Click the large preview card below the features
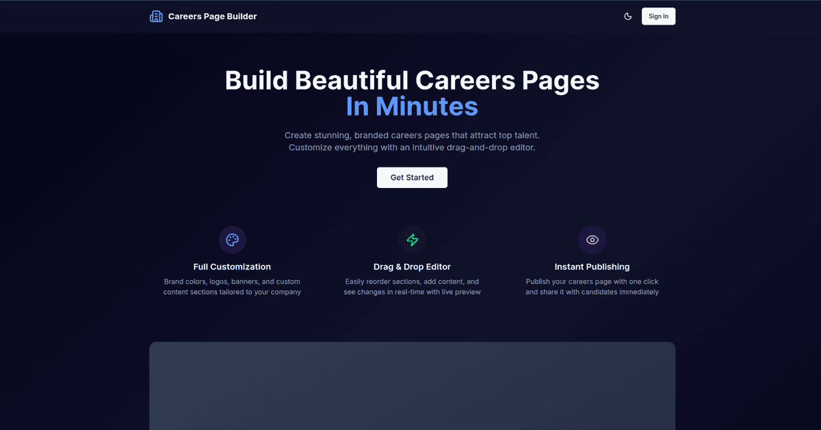The width and height of the screenshot is (821, 430). (x=412, y=386)
